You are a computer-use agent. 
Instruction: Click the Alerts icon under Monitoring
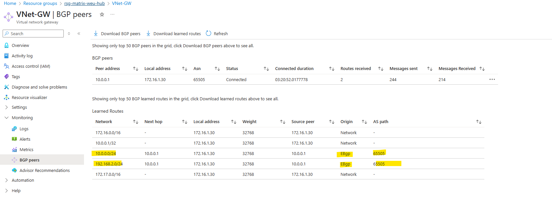14,139
